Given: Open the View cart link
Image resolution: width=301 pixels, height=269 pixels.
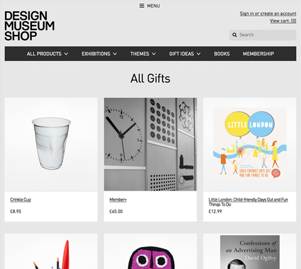Looking at the screenshot, I should point(283,21).
